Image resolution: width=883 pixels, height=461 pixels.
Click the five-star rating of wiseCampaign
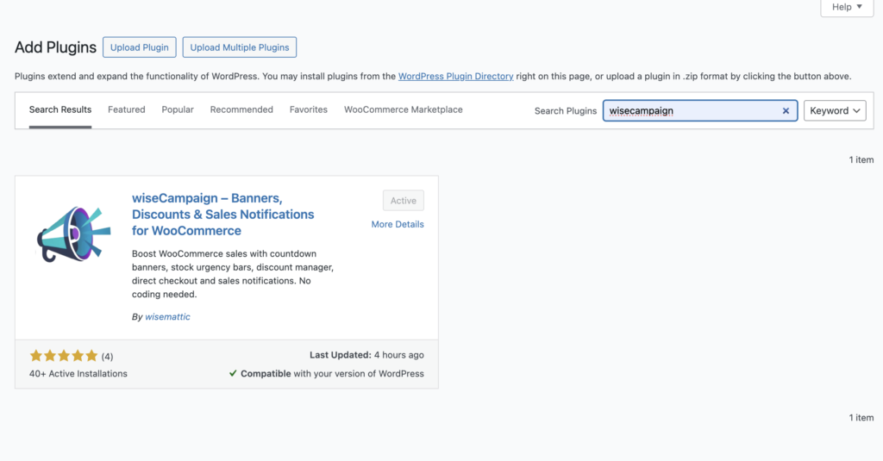point(64,356)
